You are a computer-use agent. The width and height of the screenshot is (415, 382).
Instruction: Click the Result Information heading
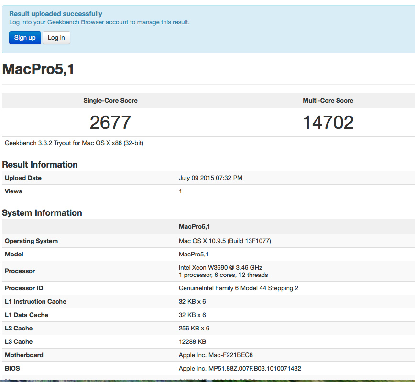click(40, 164)
